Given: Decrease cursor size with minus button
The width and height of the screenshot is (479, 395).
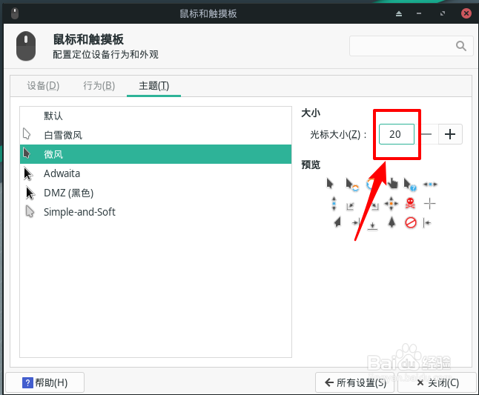Looking at the screenshot, I should click(426, 134).
